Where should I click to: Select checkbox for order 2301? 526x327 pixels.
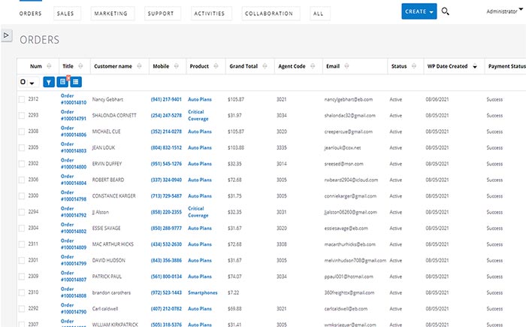point(22,261)
